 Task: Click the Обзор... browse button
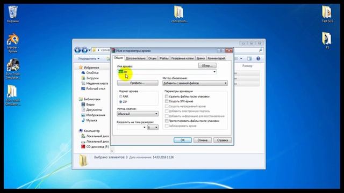click(x=207, y=65)
